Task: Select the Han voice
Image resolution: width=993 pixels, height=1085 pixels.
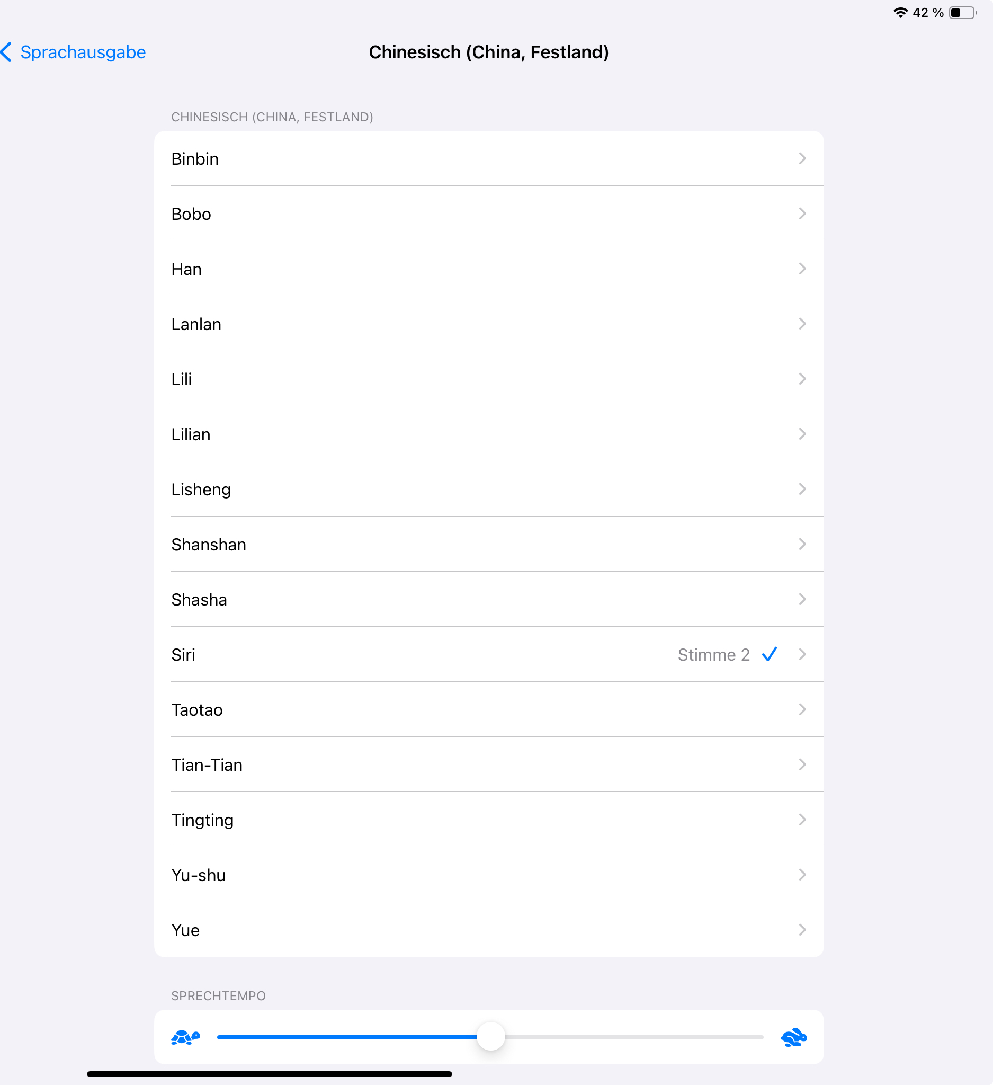Action: click(488, 269)
